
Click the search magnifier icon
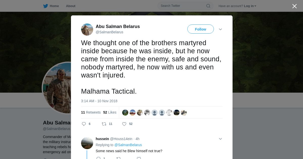208,6
